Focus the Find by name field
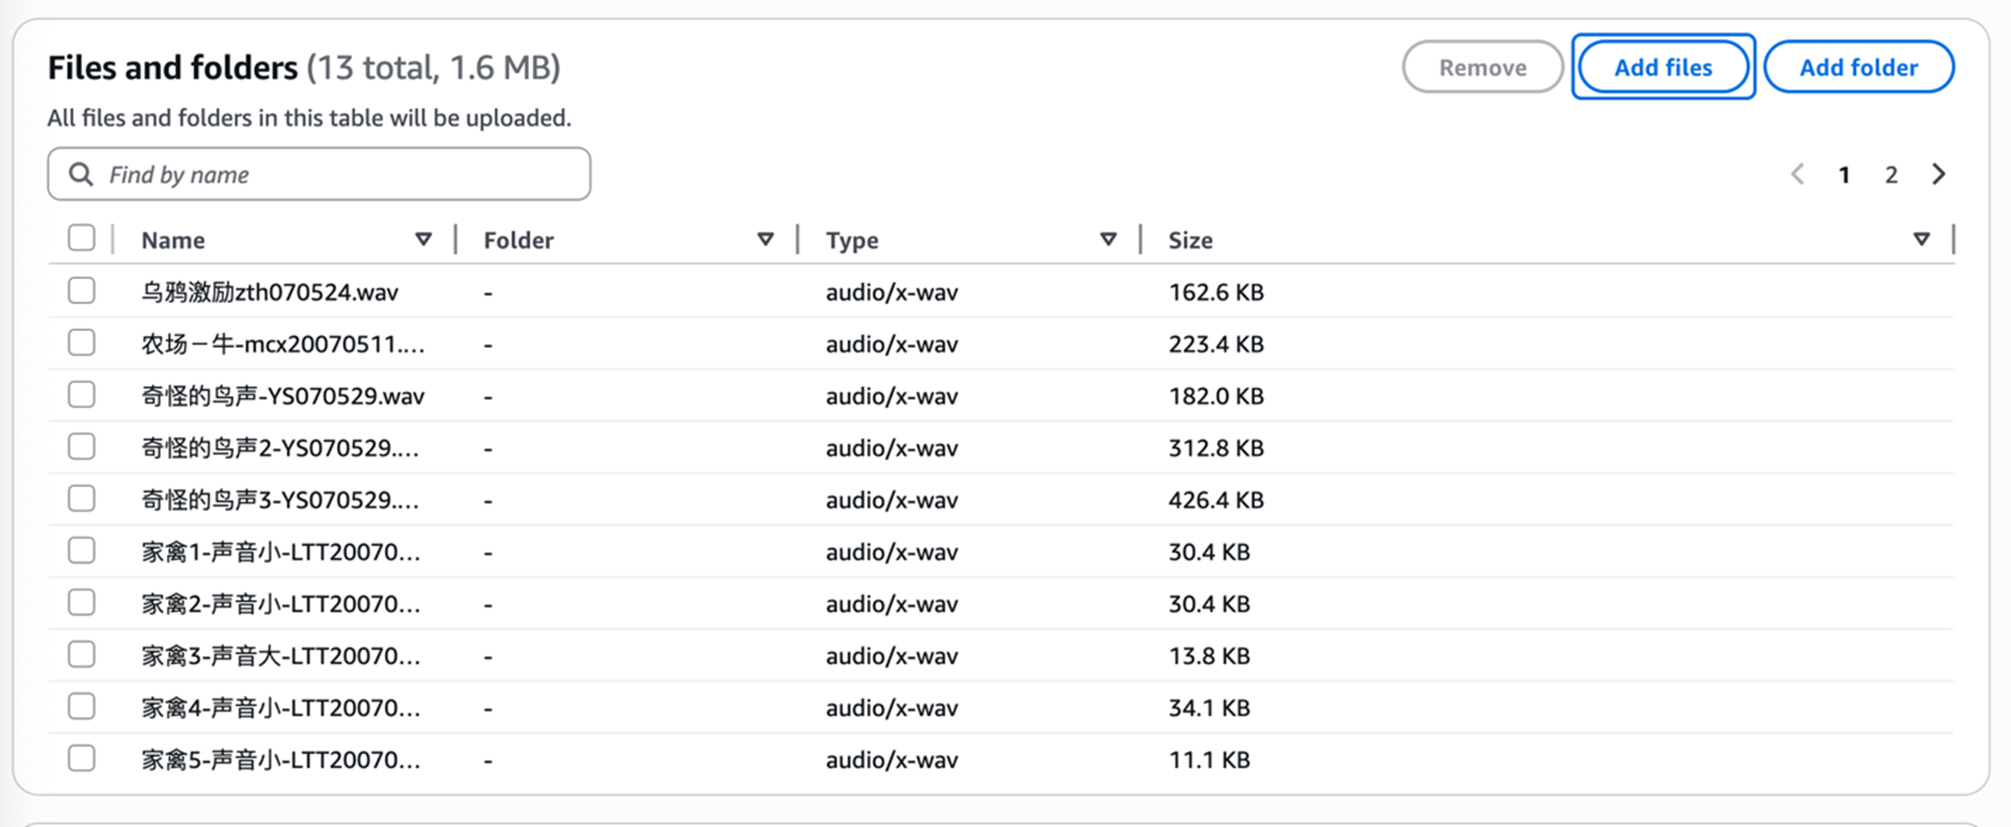The image size is (2011, 827). 335,174
